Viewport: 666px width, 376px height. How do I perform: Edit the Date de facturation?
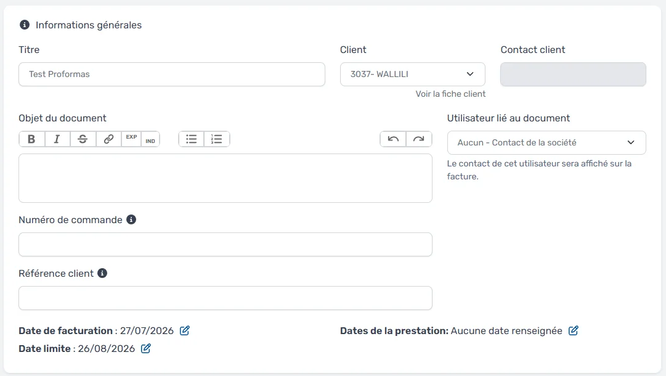185,330
